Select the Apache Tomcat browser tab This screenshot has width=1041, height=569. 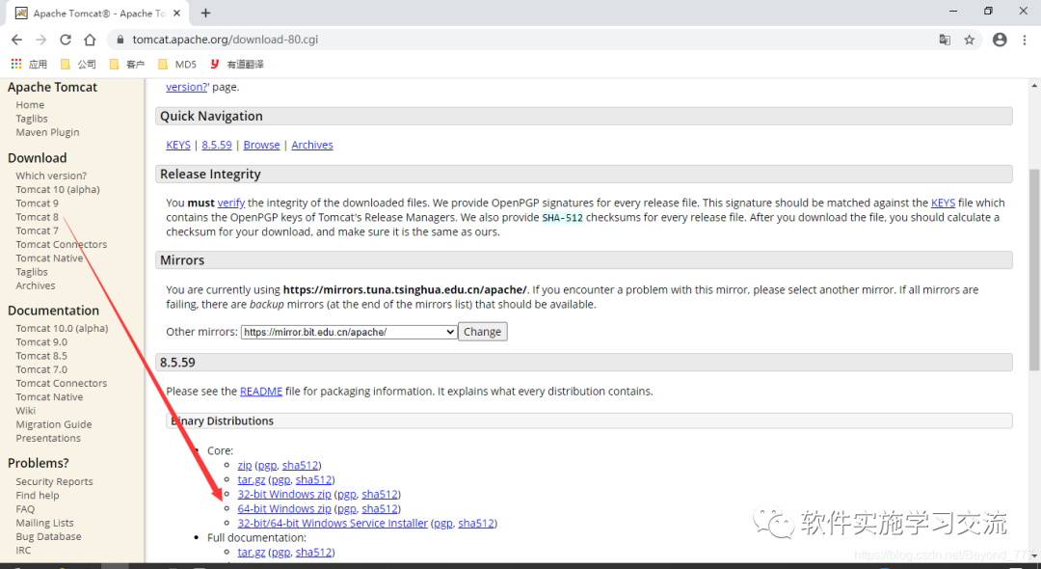pos(99,14)
